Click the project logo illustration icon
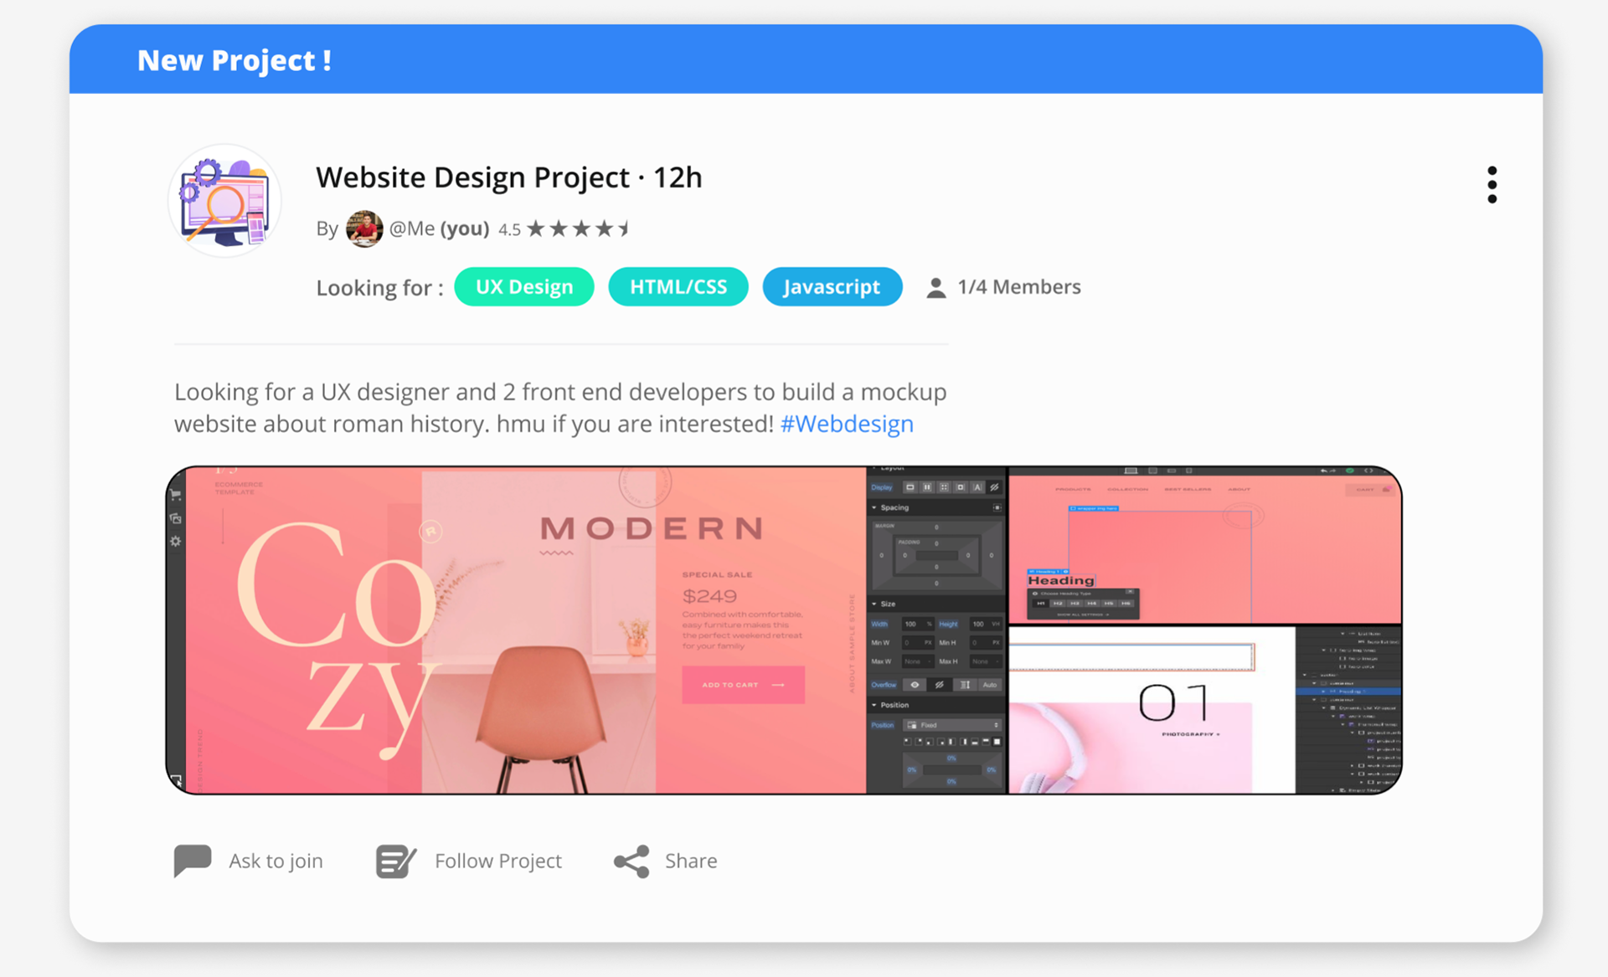1608x977 pixels. coord(224,201)
